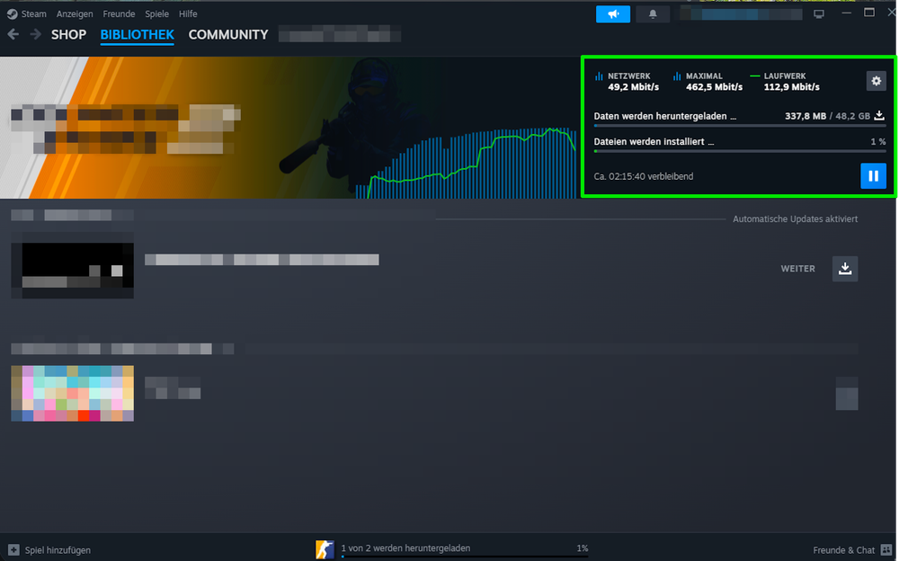Pause the current download

coord(873,176)
